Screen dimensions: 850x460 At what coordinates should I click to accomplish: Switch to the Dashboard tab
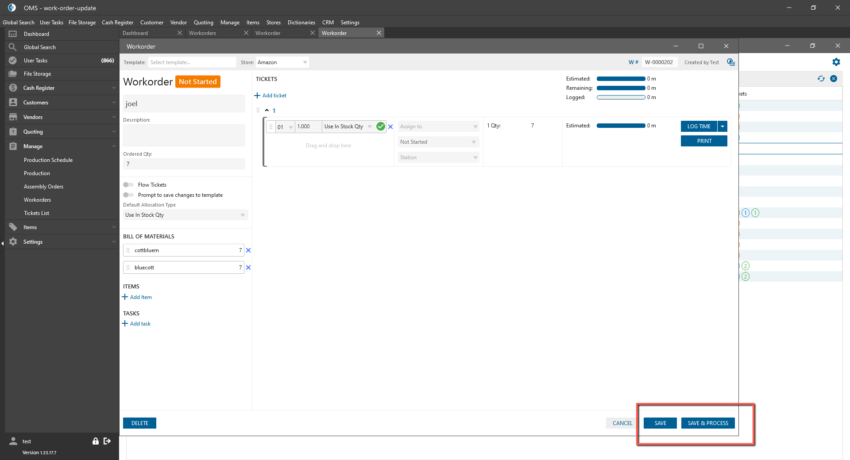coord(135,33)
